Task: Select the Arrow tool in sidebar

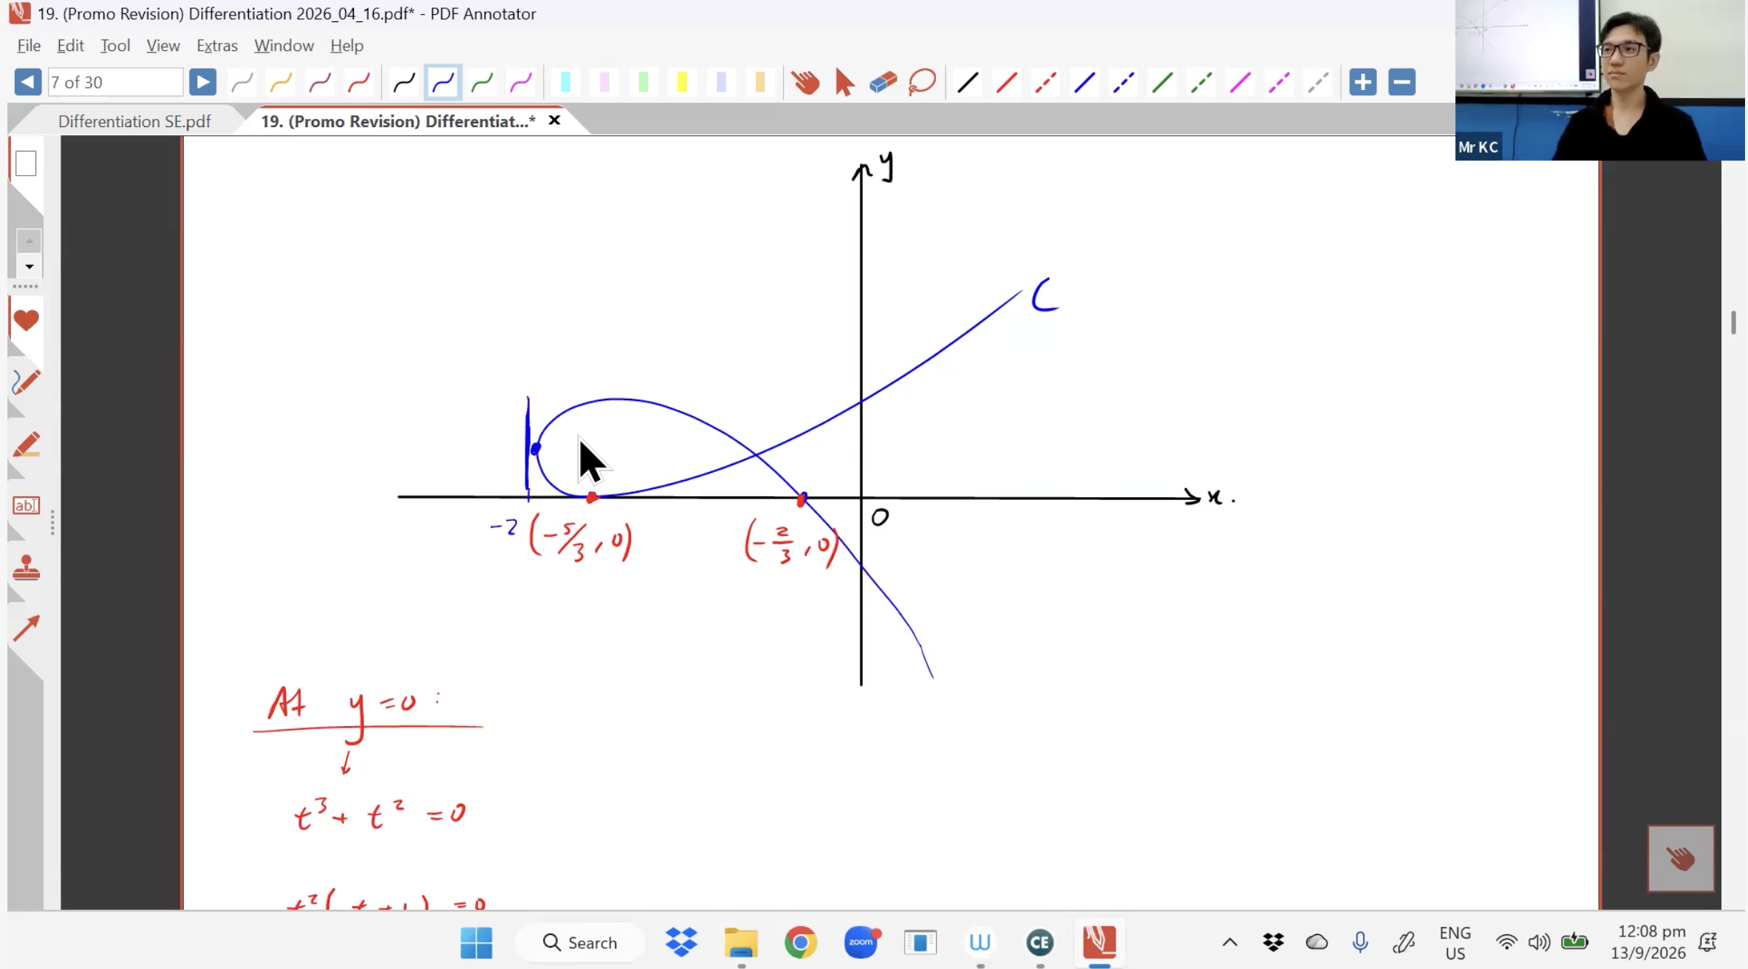Action: point(26,629)
